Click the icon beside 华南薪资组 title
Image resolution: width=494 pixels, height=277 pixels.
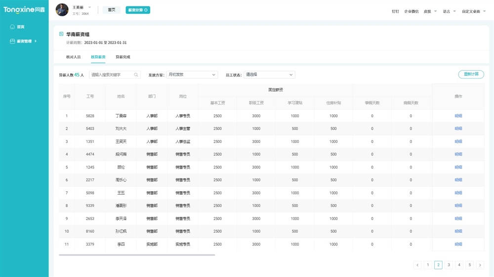point(61,34)
